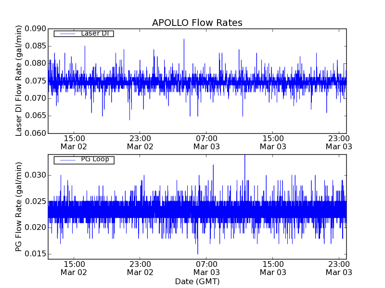Click the APOLLO Flow Rates chart title
Image resolution: width=385 pixels, height=288 pixels.
[x=197, y=23]
